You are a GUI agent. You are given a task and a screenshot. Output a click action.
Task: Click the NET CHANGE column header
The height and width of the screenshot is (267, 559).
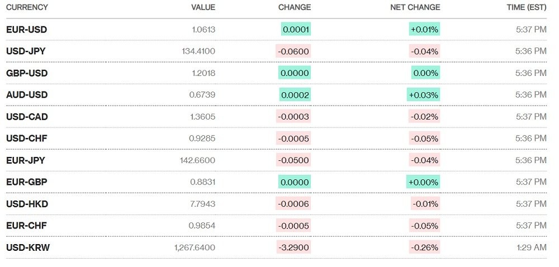pyautogui.click(x=415, y=7)
